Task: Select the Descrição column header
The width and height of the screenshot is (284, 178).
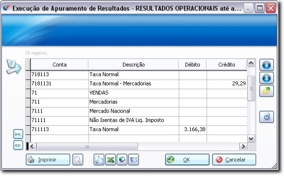Action: click(133, 65)
